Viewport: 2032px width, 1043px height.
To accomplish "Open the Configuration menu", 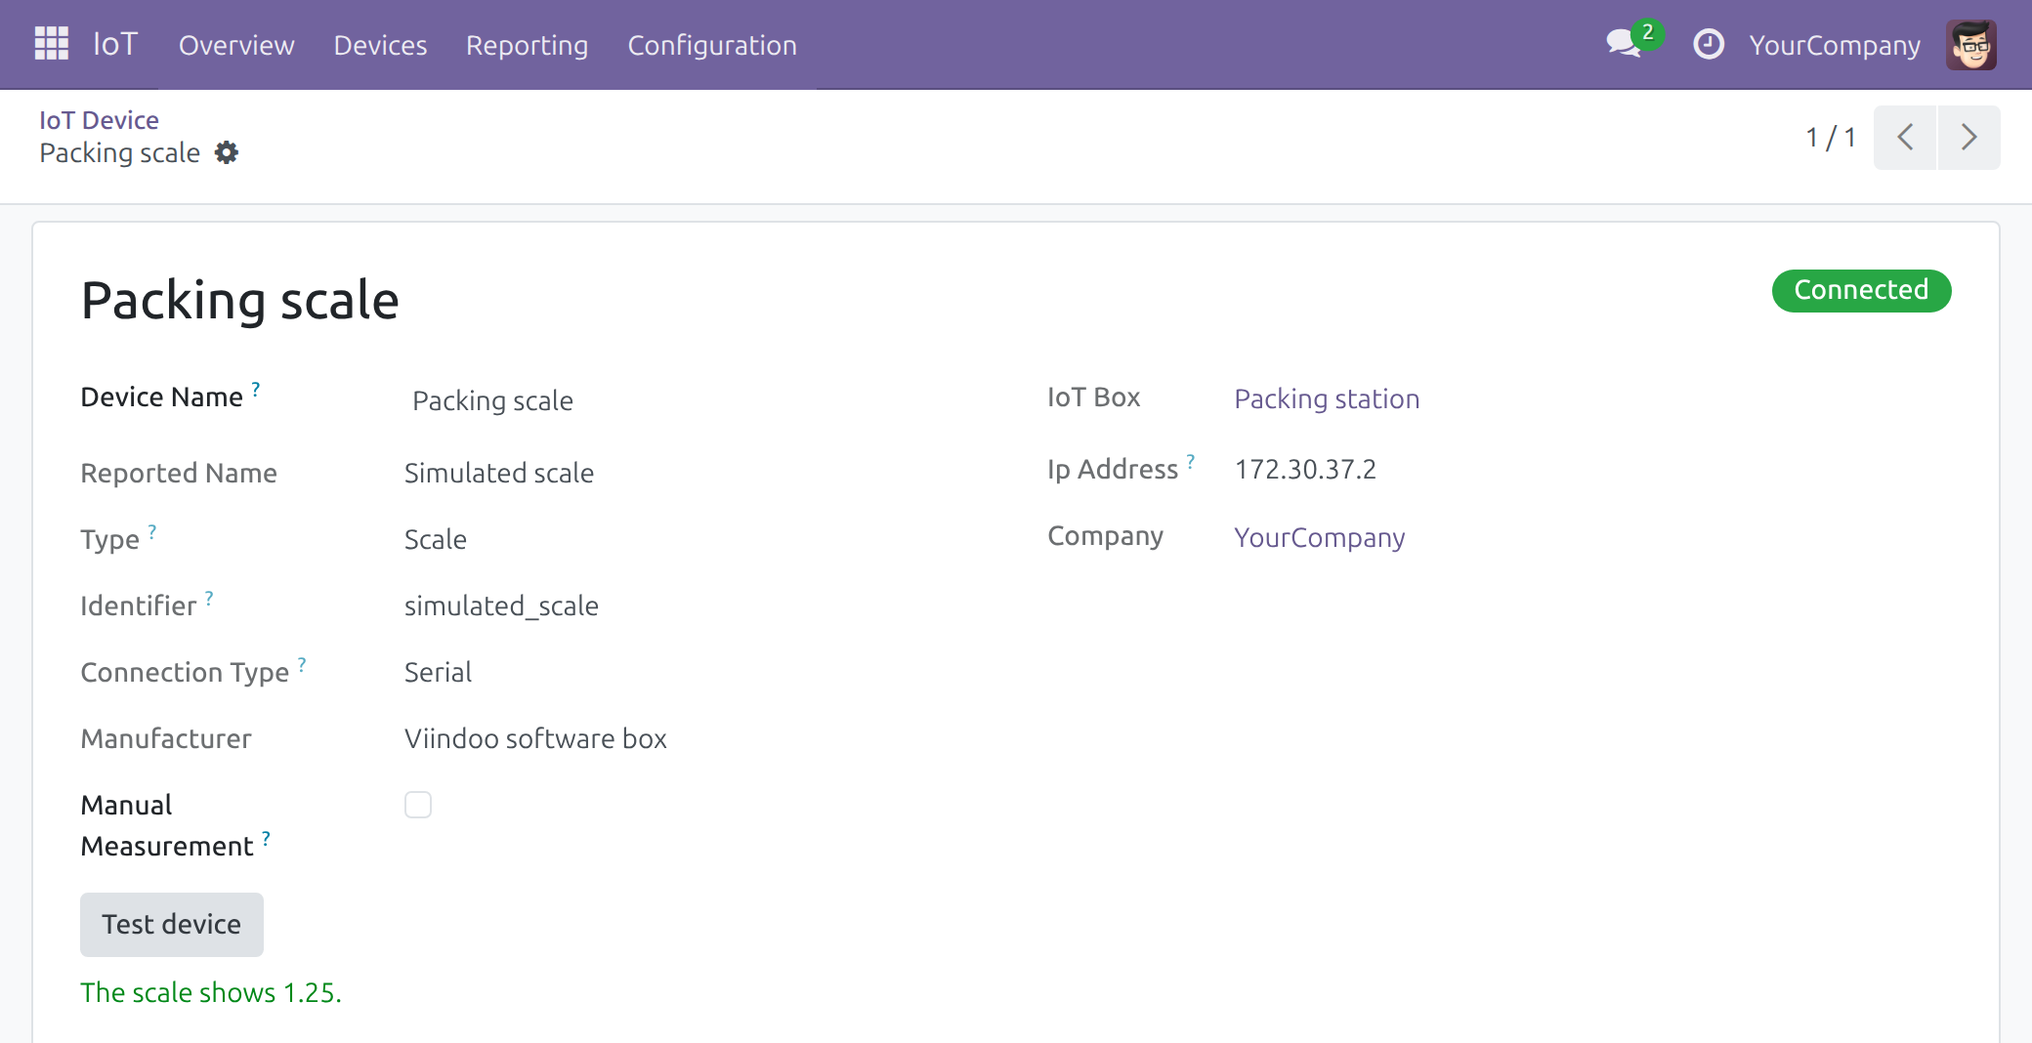I will click(712, 45).
